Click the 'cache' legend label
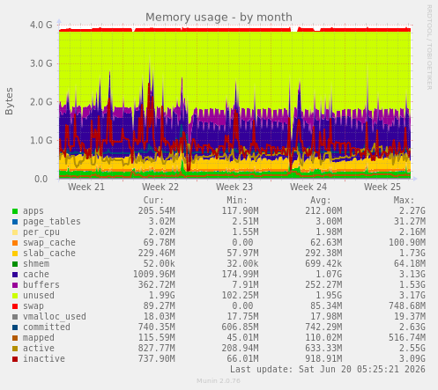Screen dimensions: 438x390 (x=36, y=275)
